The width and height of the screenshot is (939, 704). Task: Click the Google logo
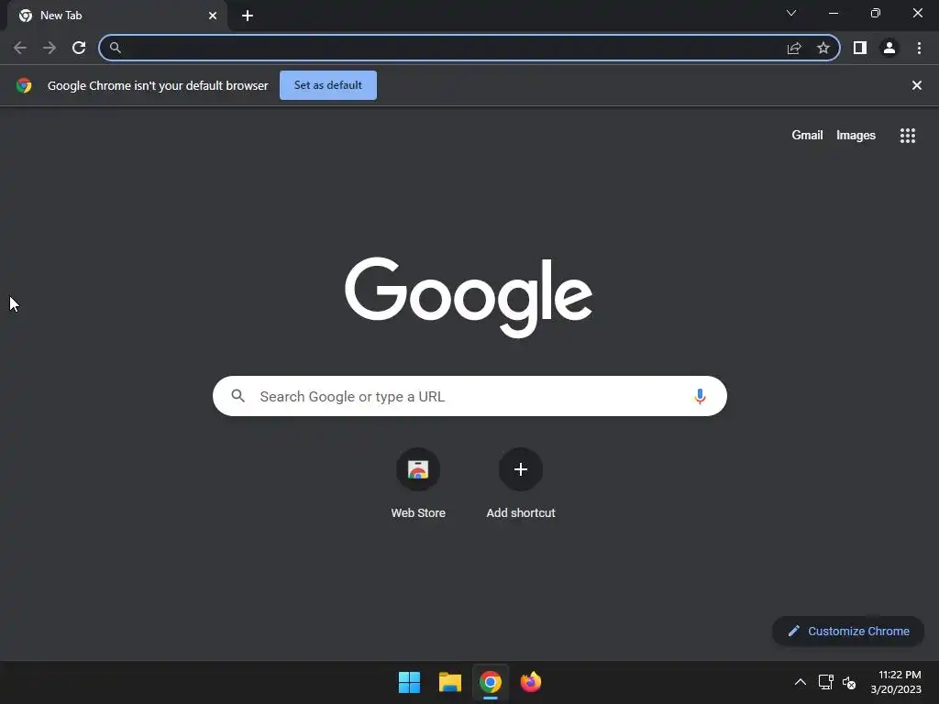point(469,297)
